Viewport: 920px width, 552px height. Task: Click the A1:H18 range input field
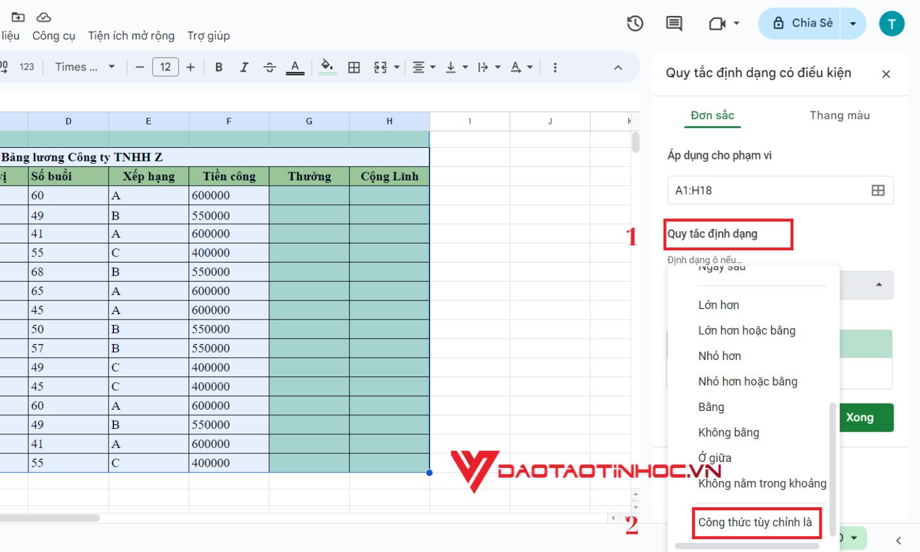[767, 191]
